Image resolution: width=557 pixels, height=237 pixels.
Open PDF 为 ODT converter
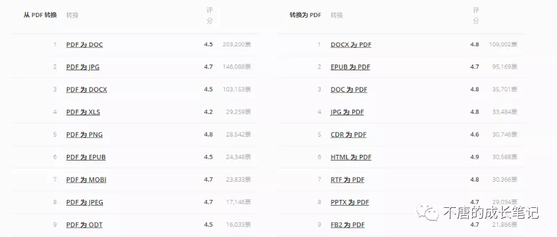click(x=84, y=225)
